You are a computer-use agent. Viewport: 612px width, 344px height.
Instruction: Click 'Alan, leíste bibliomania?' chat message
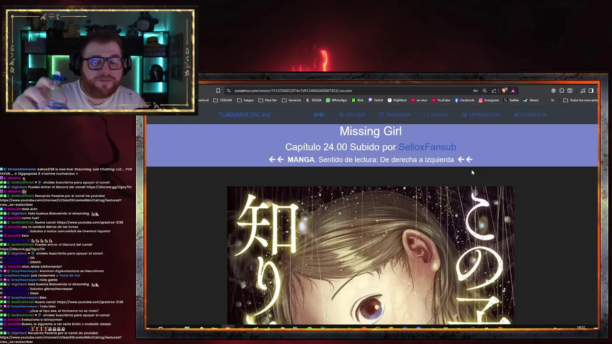42,267
